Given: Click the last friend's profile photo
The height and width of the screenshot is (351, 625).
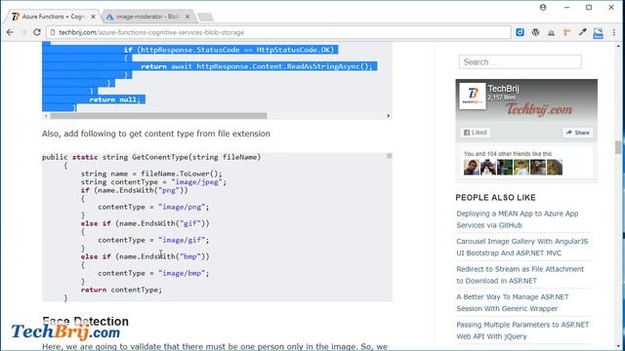Looking at the screenshot, I should pos(555,167).
